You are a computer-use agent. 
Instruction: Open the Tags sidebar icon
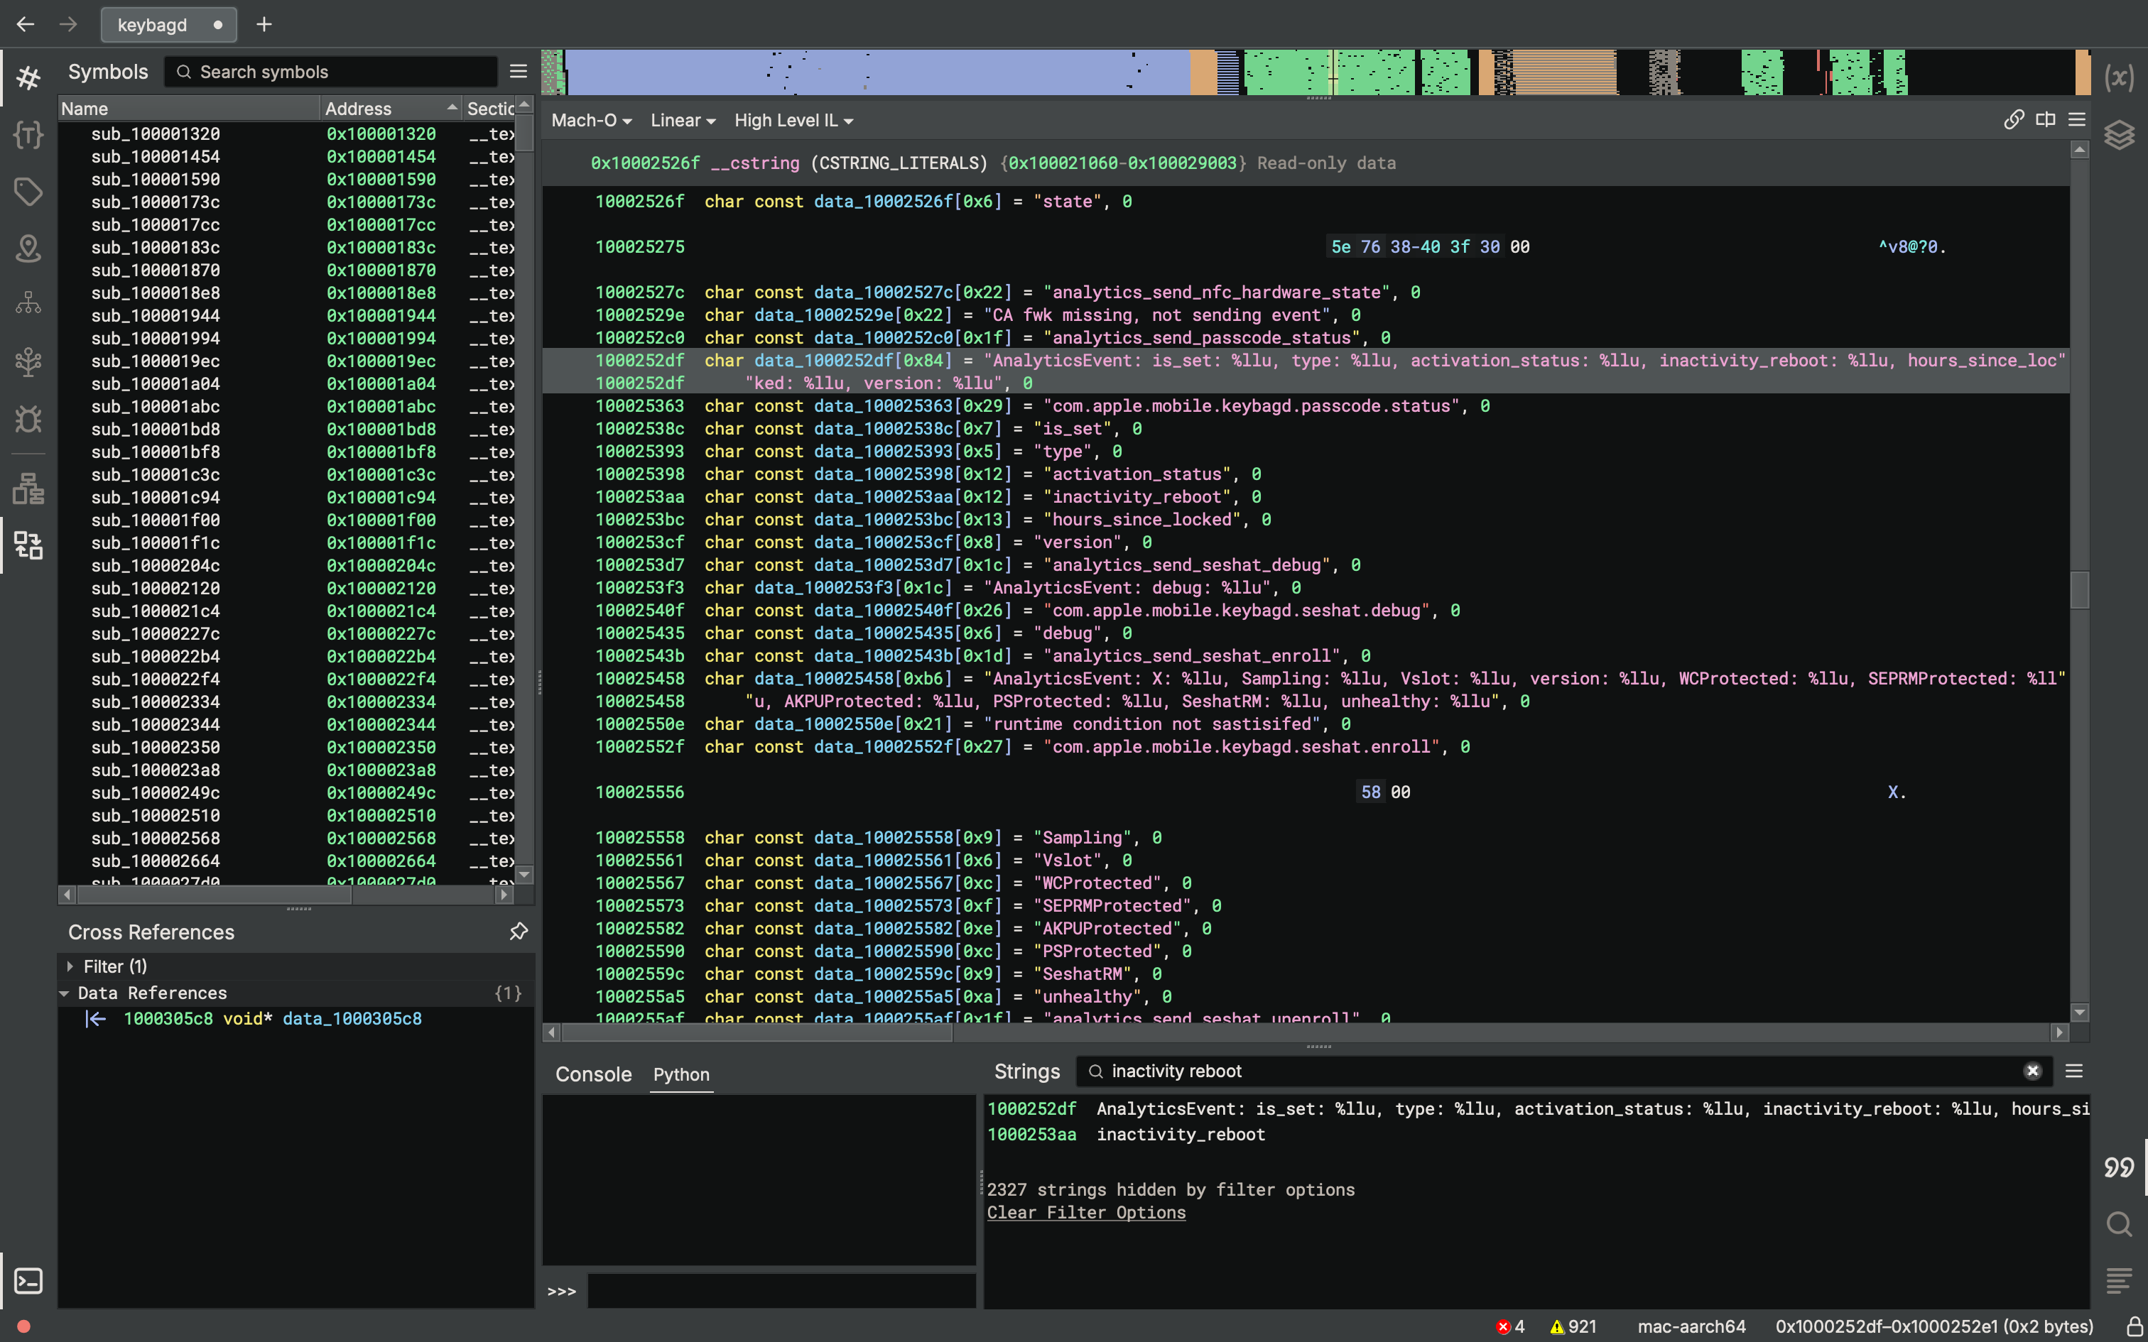[x=28, y=192]
